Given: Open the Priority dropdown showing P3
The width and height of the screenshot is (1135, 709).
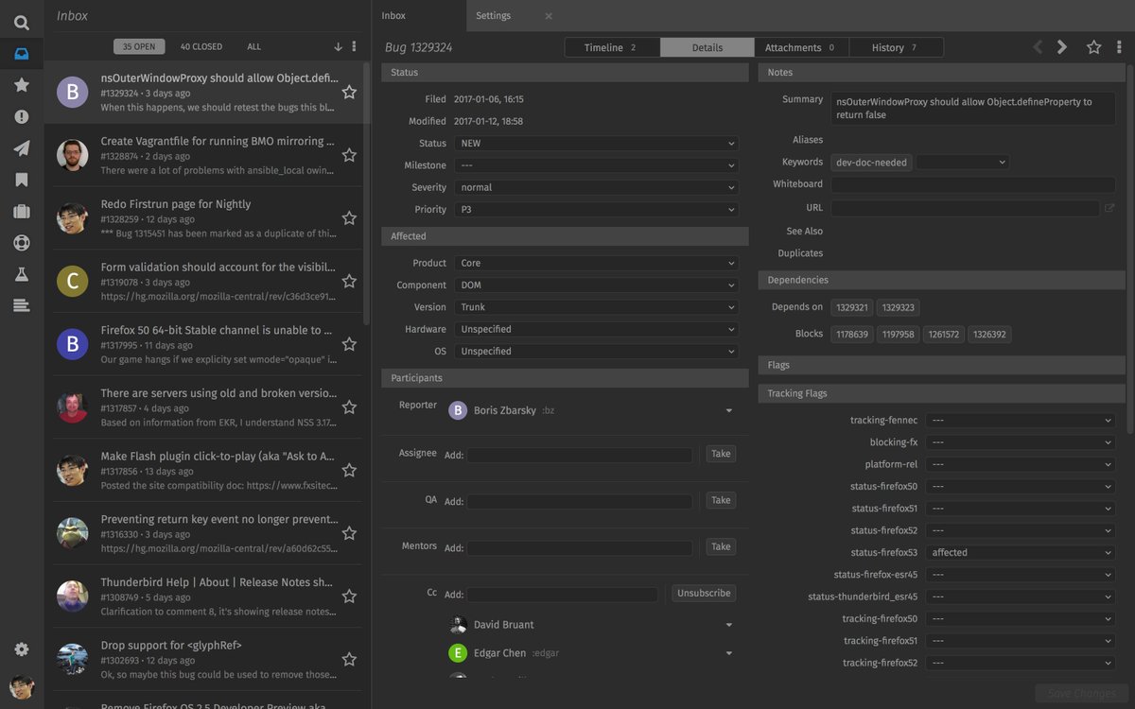Looking at the screenshot, I should click(595, 210).
